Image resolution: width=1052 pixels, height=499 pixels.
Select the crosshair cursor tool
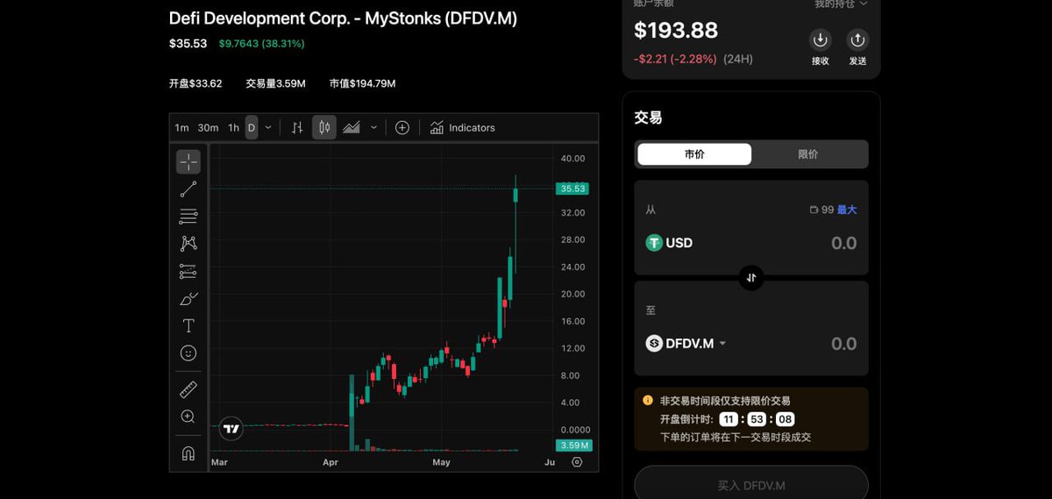click(188, 162)
